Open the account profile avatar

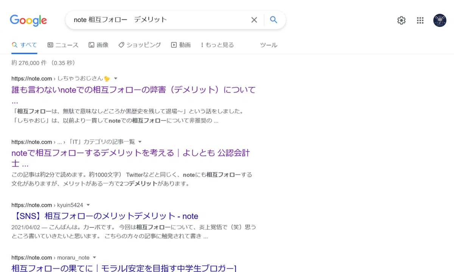(440, 20)
